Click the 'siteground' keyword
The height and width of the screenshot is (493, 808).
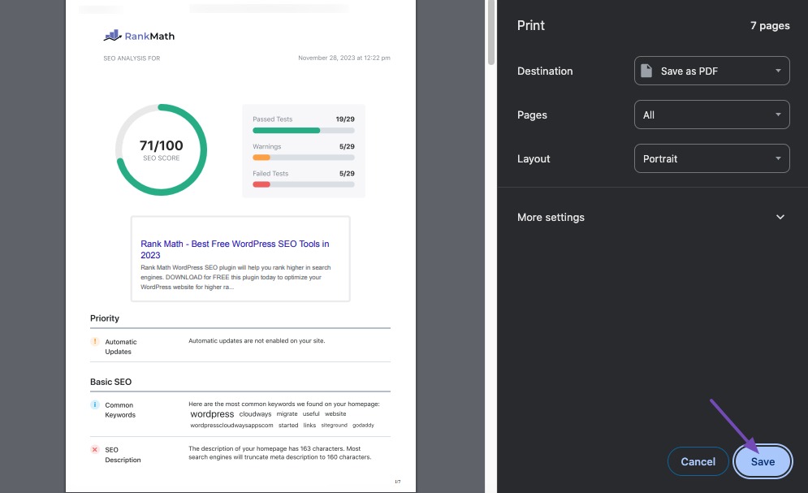pos(335,426)
